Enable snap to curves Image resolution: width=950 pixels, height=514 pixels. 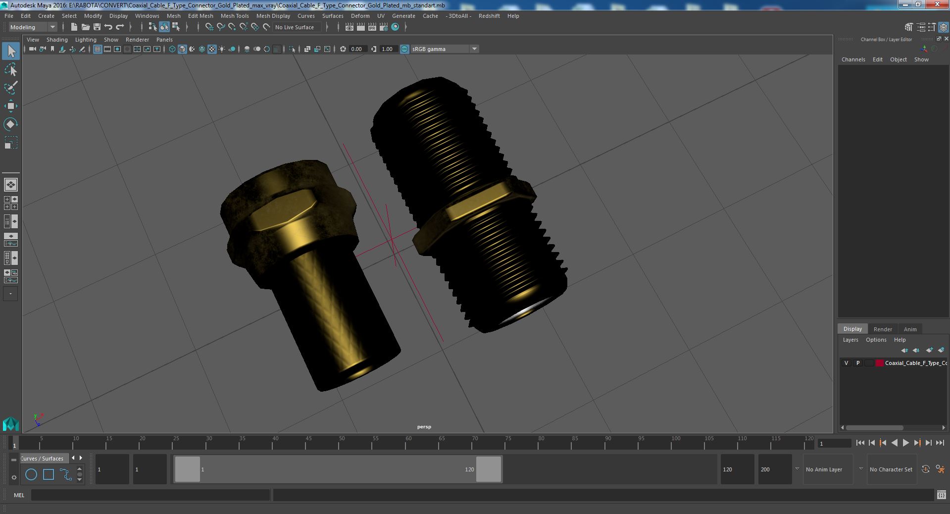pyautogui.click(x=221, y=27)
